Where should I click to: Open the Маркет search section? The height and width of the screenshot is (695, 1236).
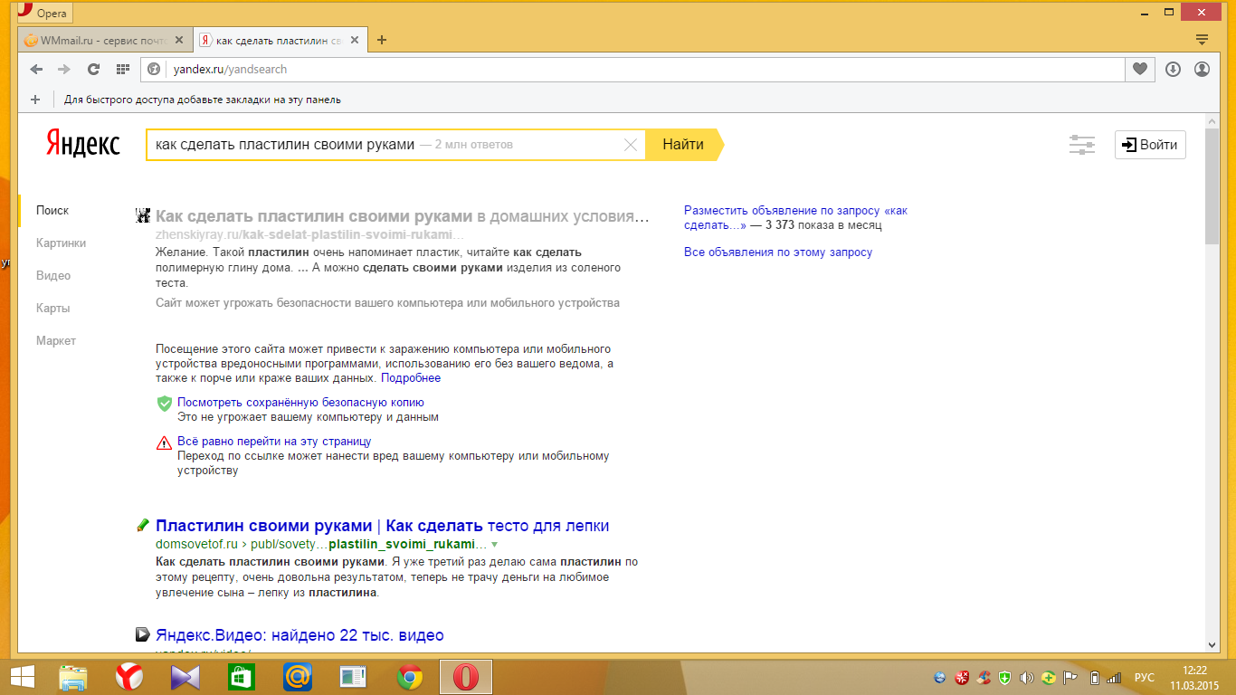56,340
